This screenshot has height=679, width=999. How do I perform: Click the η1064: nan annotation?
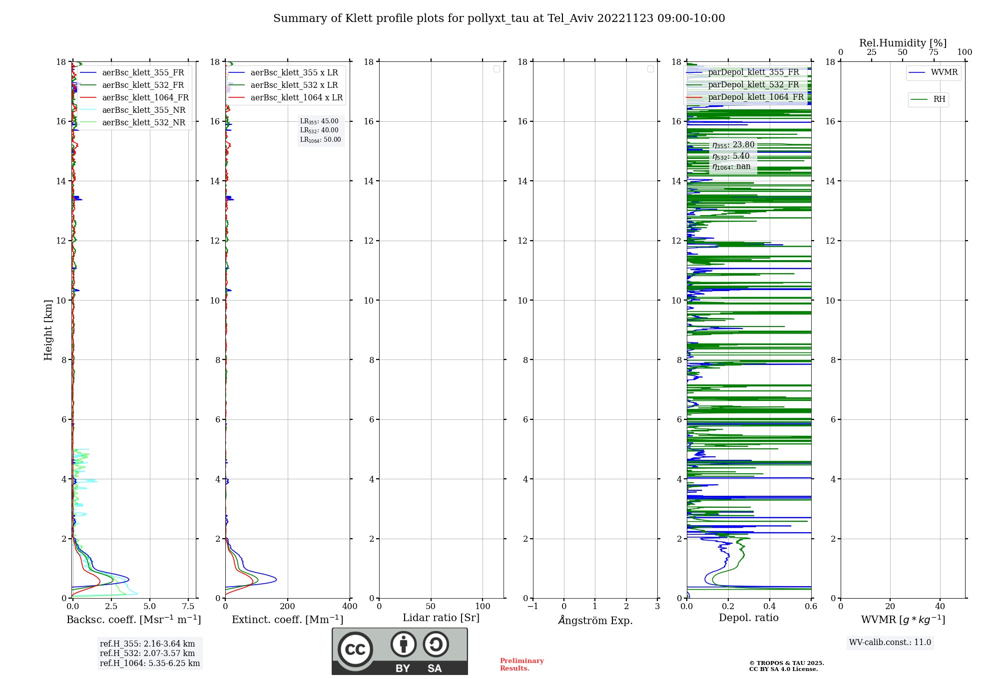coord(731,167)
